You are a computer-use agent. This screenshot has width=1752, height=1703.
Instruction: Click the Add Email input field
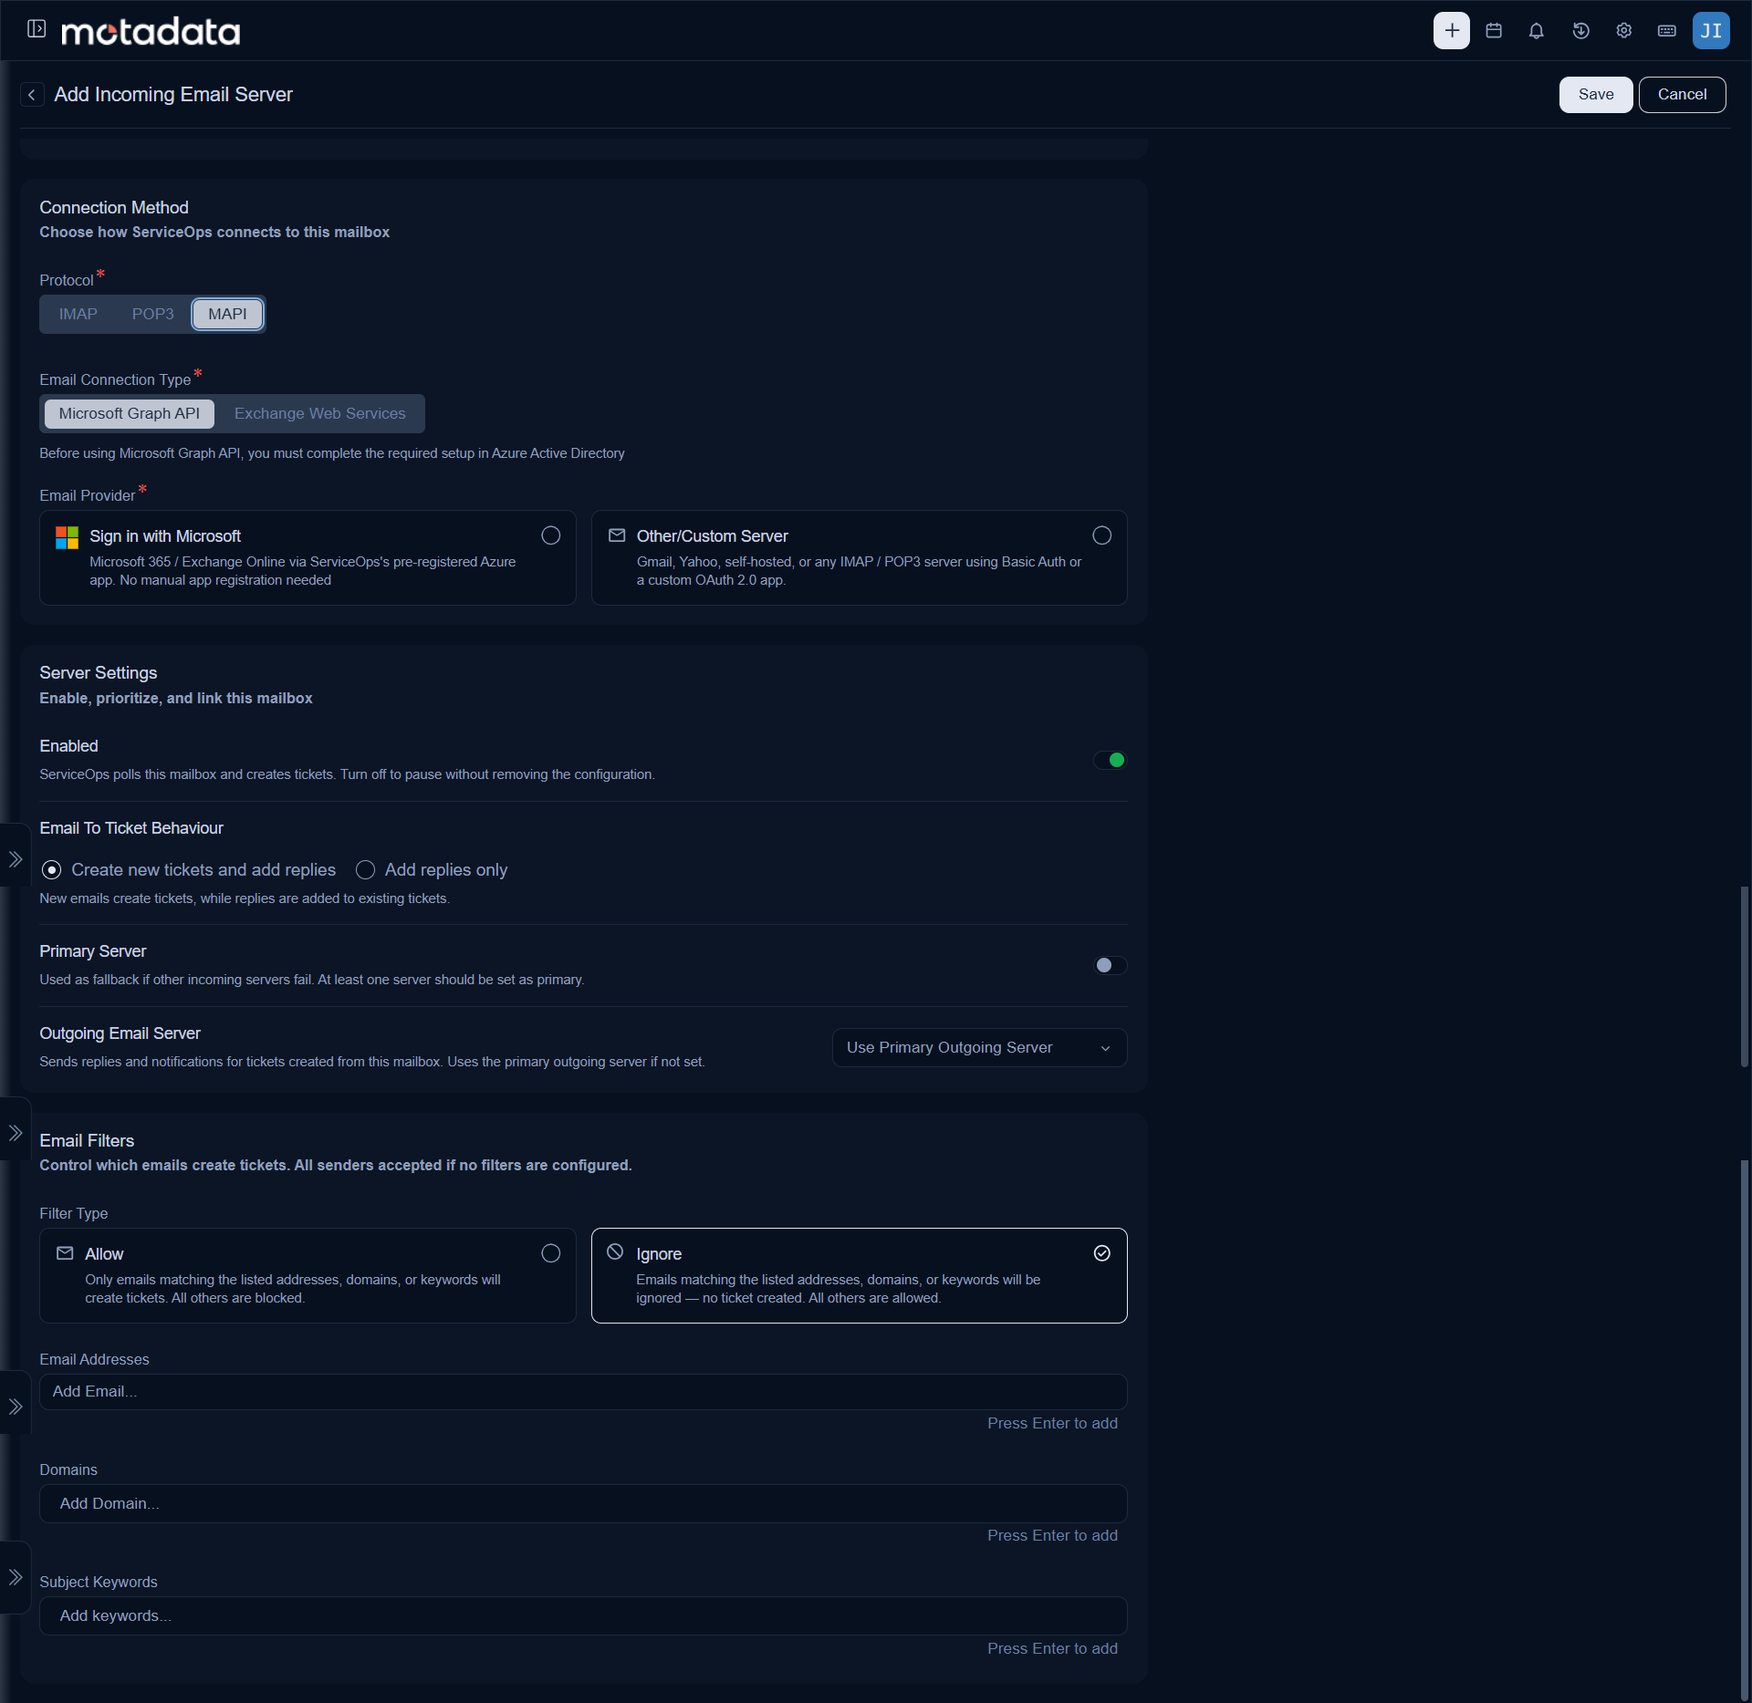click(583, 1392)
